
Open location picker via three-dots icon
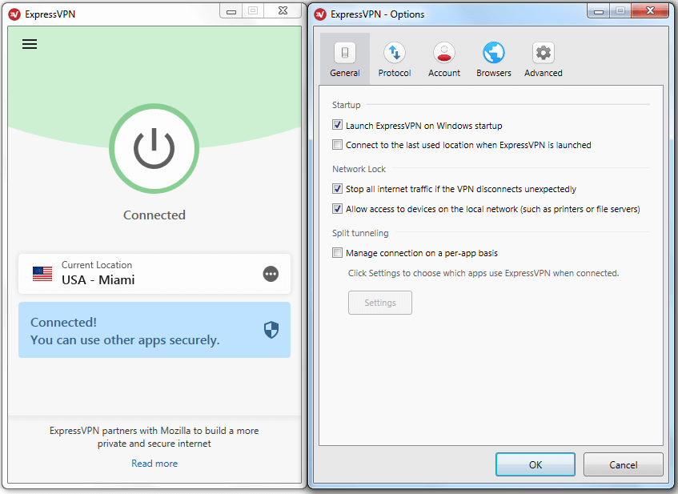click(271, 274)
